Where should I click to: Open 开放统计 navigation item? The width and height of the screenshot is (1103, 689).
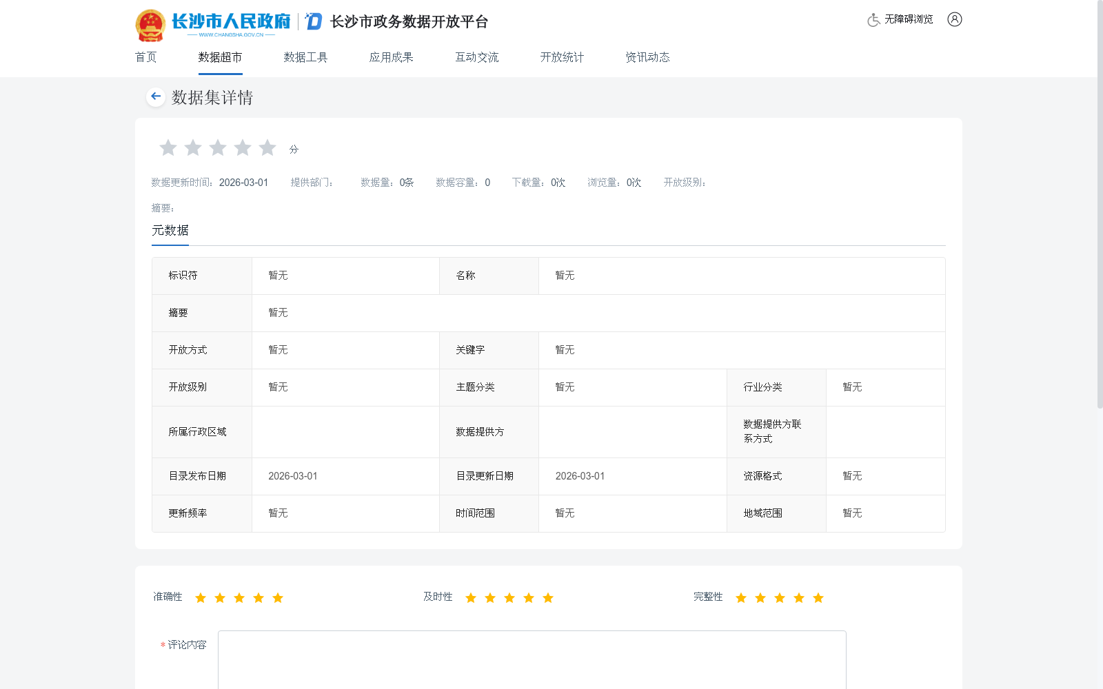pyautogui.click(x=562, y=57)
